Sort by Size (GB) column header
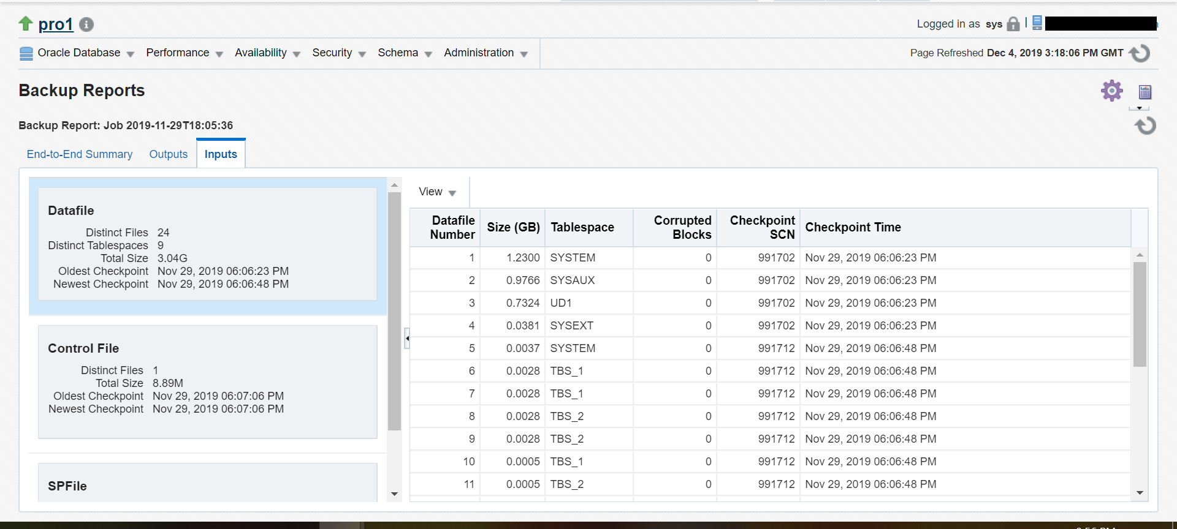 (x=513, y=227)
